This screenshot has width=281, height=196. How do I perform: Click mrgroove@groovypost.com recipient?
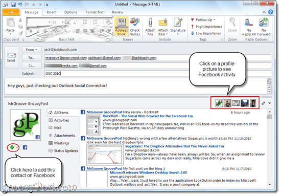coord(66,58)
